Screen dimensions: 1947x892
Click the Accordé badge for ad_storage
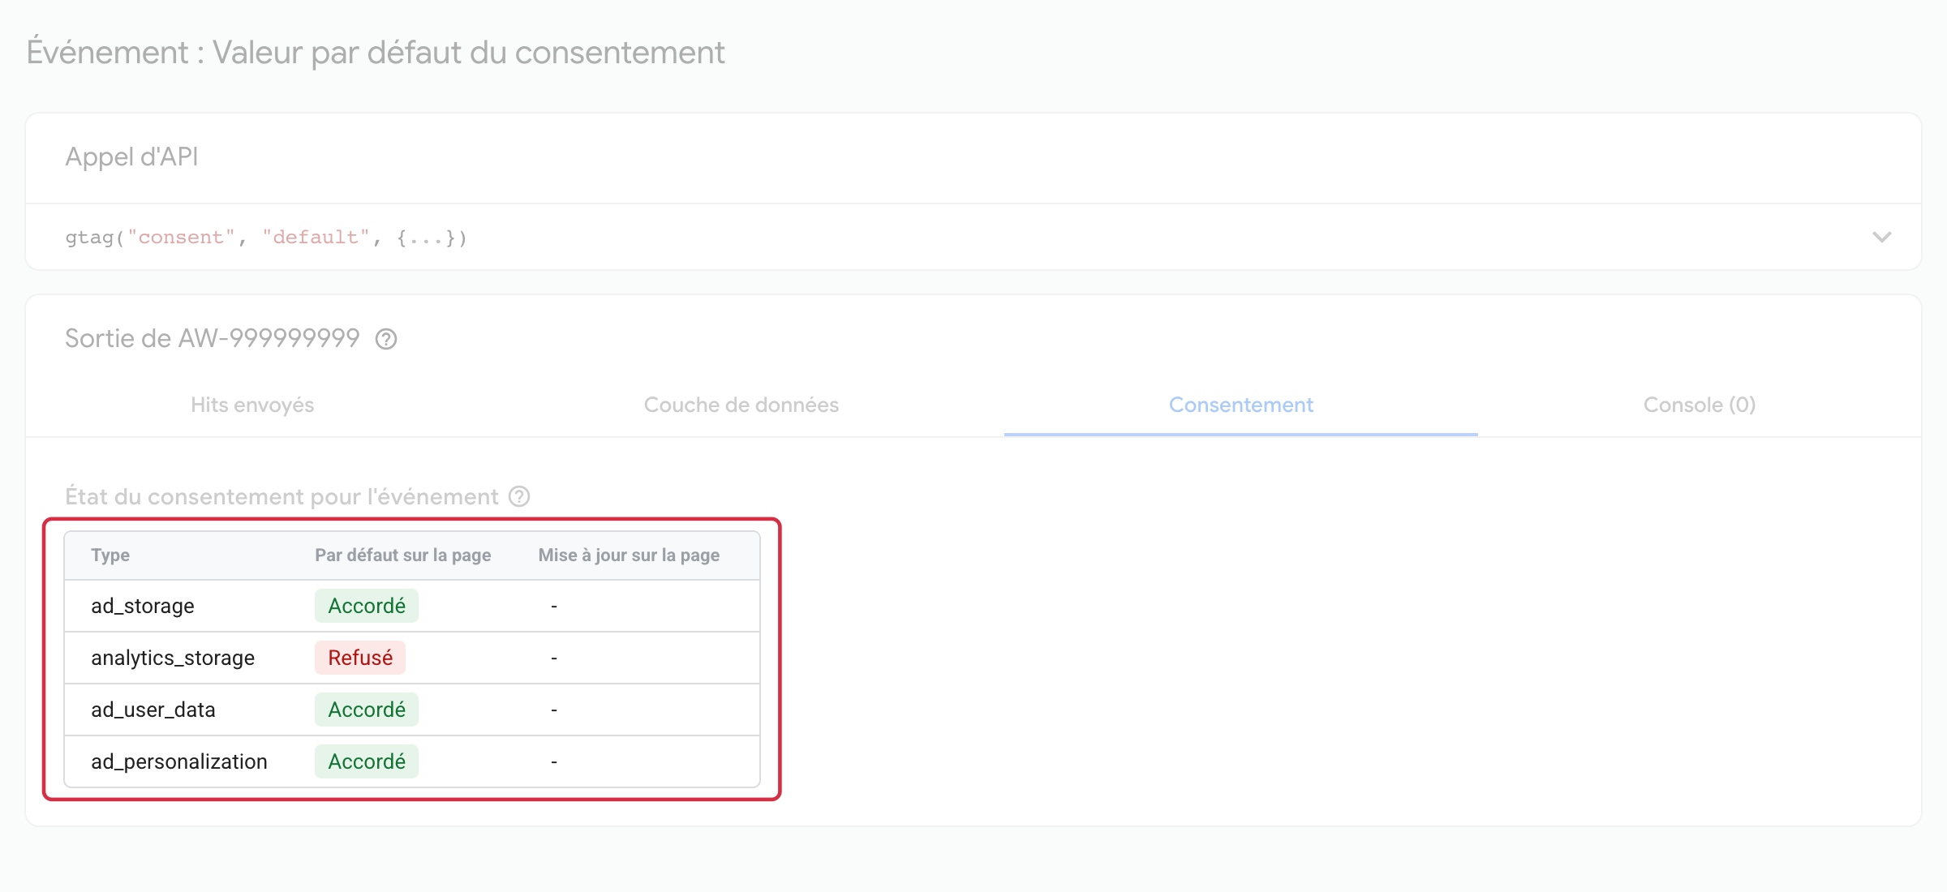[x=367, y=606]
